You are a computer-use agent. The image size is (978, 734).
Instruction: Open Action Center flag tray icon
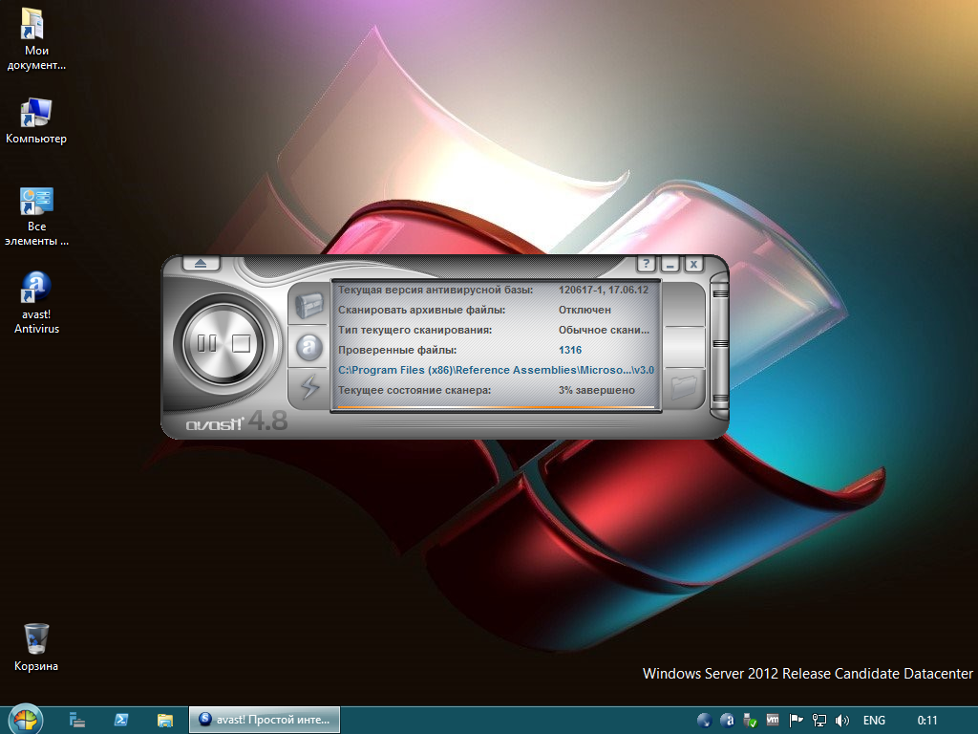[x=796, y=721]
